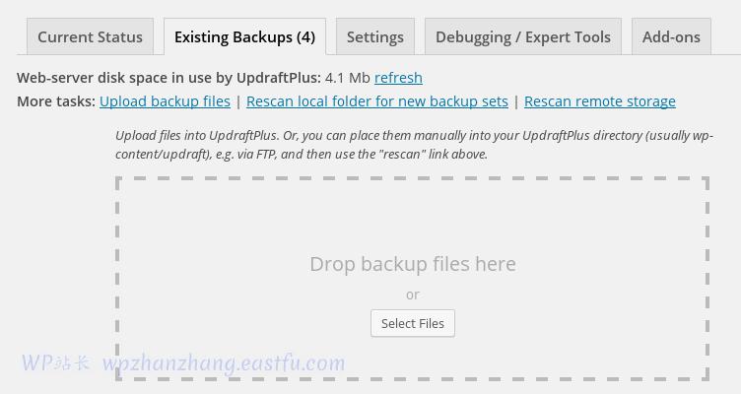Click the Upload backup files link
The width and height of the screenshot is (741, 394).
165,101
